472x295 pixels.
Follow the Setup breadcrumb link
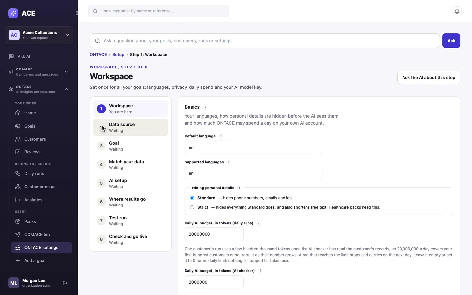(118, 55)
